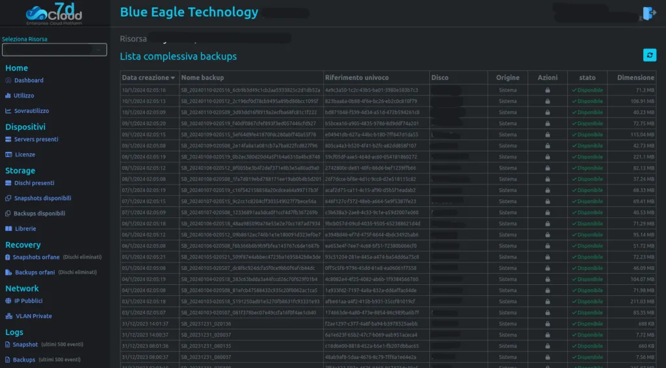The width and height of the screenshot is (666, 368).
Task: Click the Servers presenti icon
Action: [x=8, y=139]
